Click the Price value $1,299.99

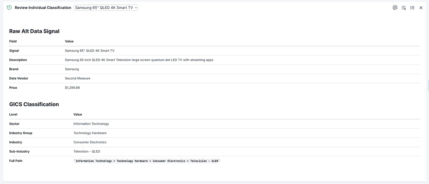pos(72,87)
